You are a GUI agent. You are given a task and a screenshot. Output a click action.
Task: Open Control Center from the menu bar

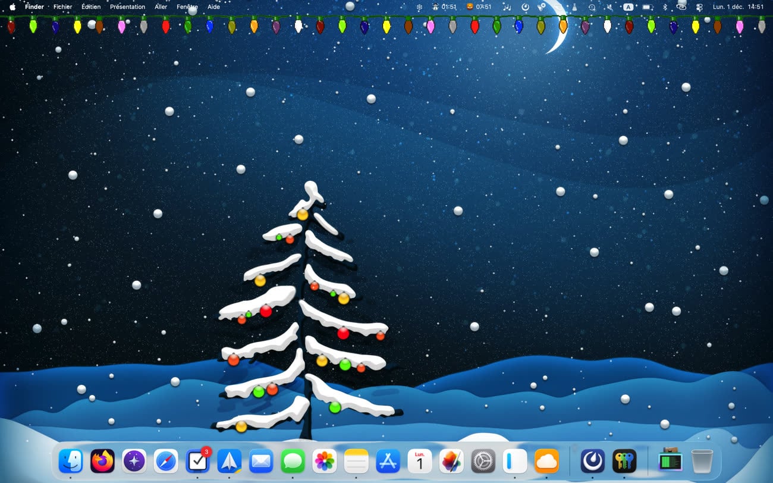699,7
